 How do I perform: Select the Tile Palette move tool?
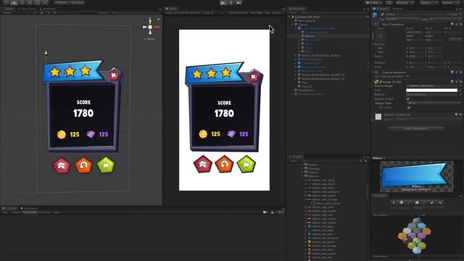[x=402, y=202]
